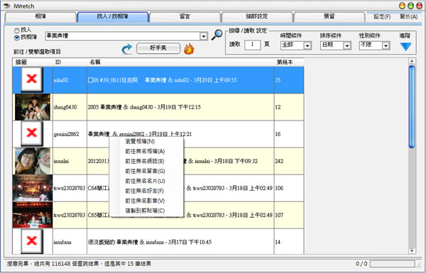
Task: Click the magnifier search icon
Action: pyautogui.click(x=217, y=35)
